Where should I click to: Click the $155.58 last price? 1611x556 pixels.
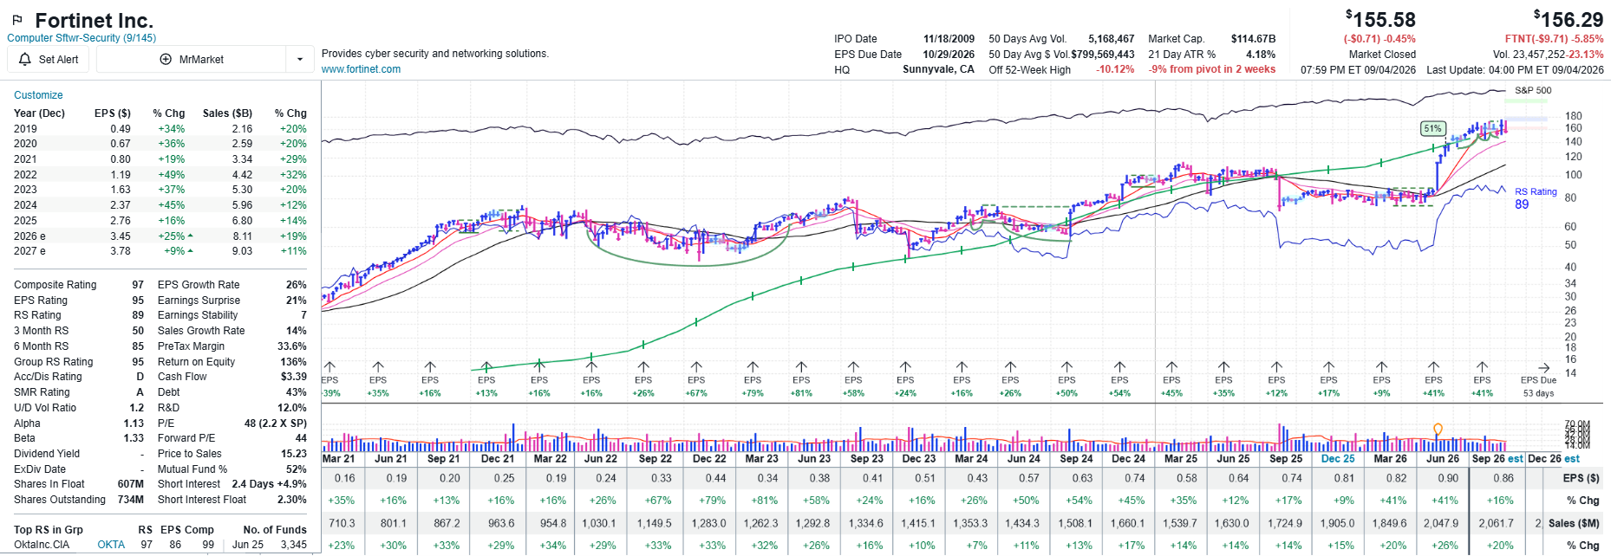(1380, 19)
